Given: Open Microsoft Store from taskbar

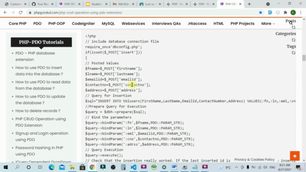Looking at the screenshot, I should click(x=82, y=167).
